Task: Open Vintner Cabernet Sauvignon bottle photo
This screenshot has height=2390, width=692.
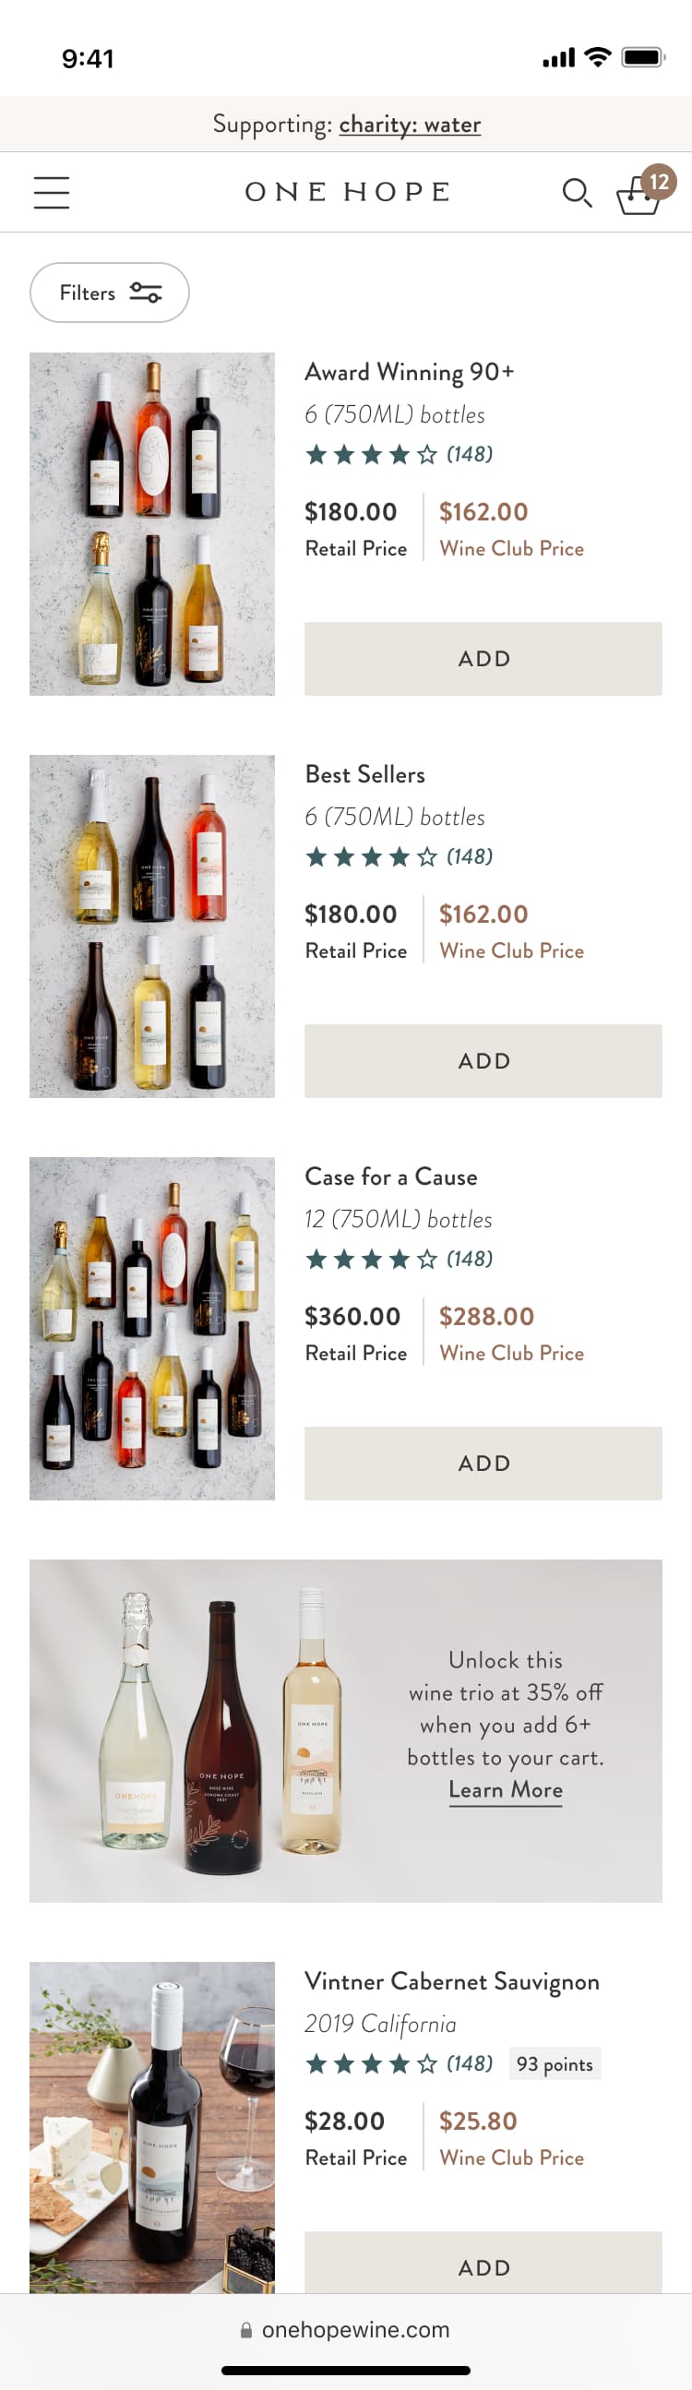Action: [x=152, y=2124]
